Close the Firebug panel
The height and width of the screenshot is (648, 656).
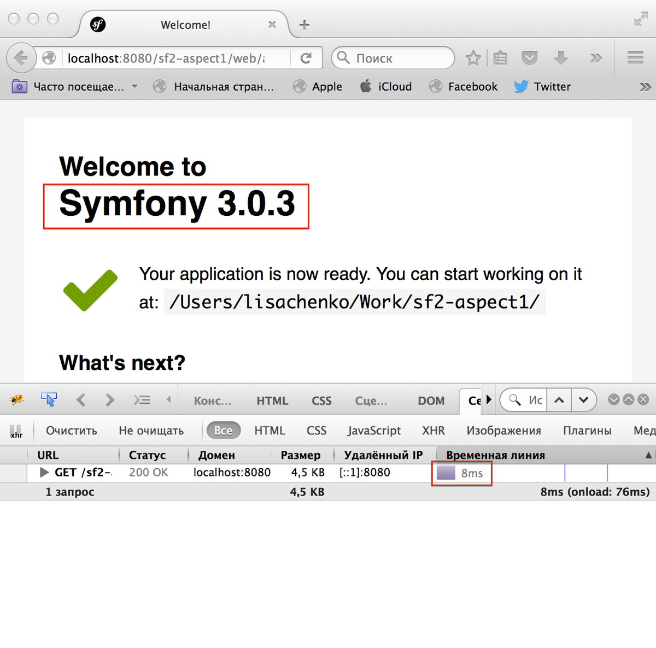point(643,399)
